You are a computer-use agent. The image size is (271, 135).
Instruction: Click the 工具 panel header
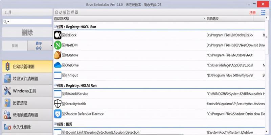pos(27,12)
